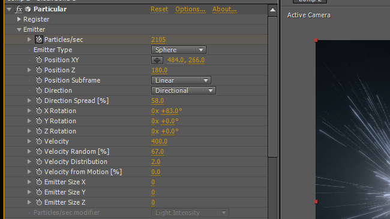Enable the Velocity stopwatch icon
390x219 pixels.
pyautogui.click(x=39, y=141)
